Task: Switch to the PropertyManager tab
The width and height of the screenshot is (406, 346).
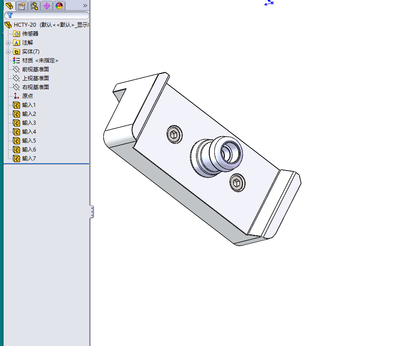Action: coord(22,5)
